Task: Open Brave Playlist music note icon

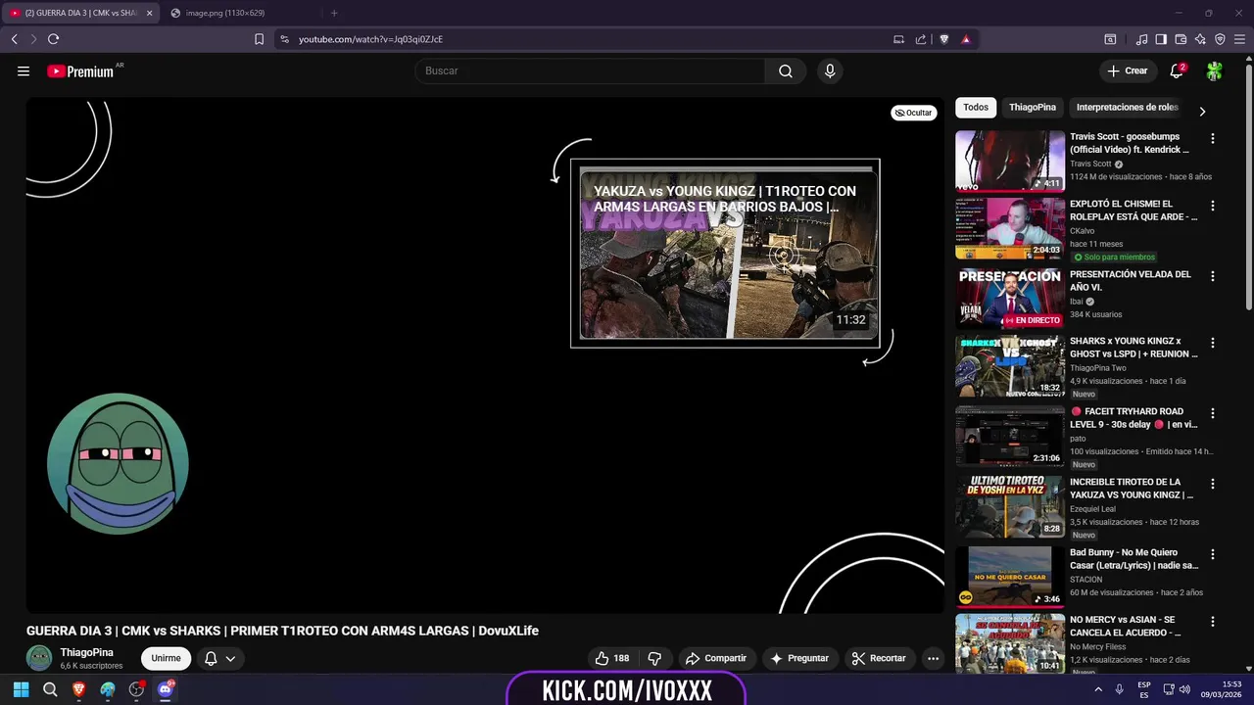Action: 1141,39
